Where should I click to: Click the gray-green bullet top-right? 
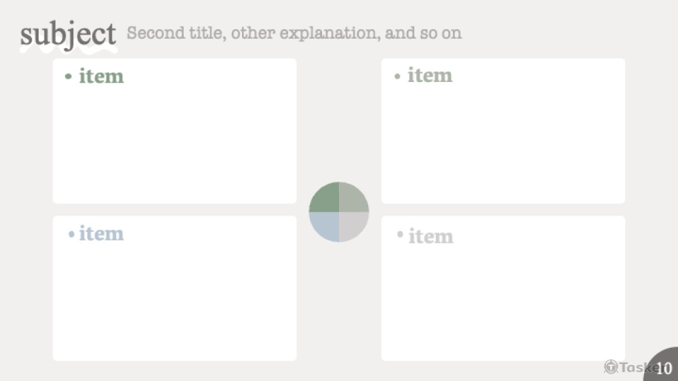click(397, 76)
